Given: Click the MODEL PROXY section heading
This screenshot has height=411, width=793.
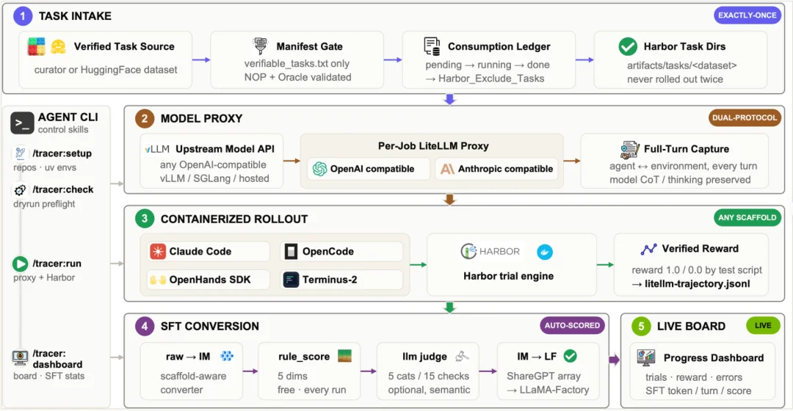Looking at the screenshot, I should click(x=201, y=118).
